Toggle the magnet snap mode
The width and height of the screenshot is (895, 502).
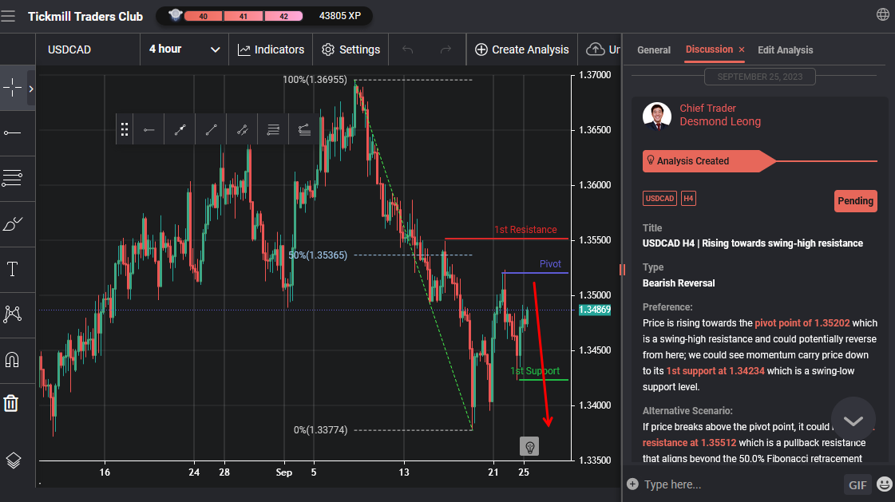coord(12,359)
